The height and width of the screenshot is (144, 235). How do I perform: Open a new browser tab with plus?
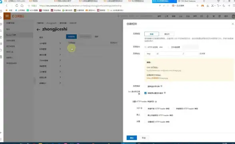click(204, 1)
